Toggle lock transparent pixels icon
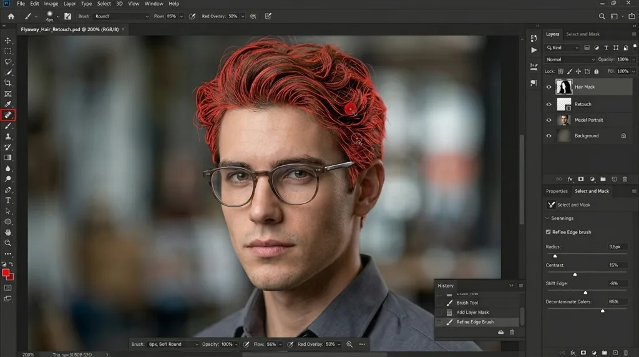Image resolution: width=639 pixels, height=357 pixels. click(561, 71)
